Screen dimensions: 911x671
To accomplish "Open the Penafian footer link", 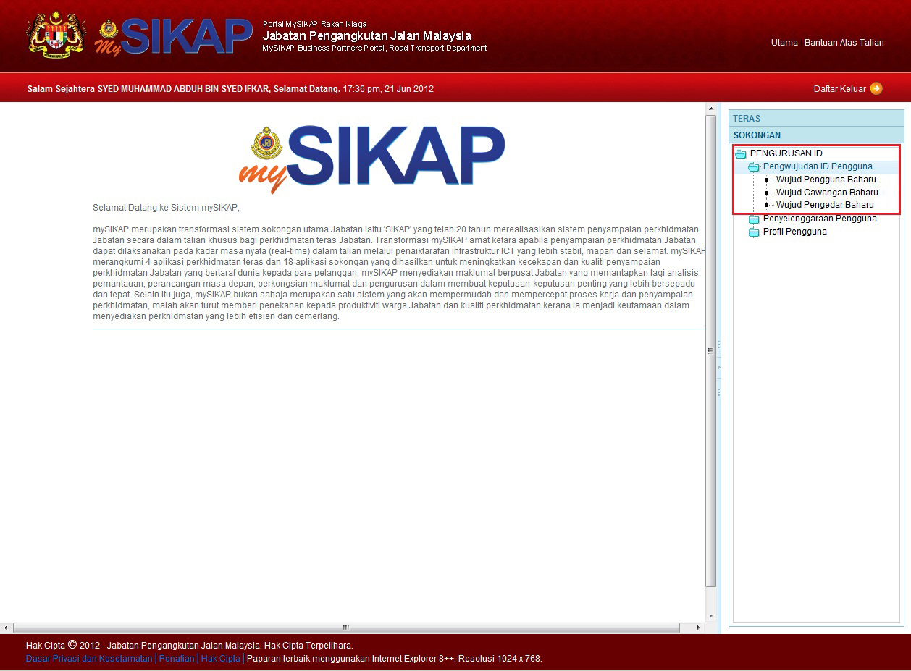I will coord(177,659).
